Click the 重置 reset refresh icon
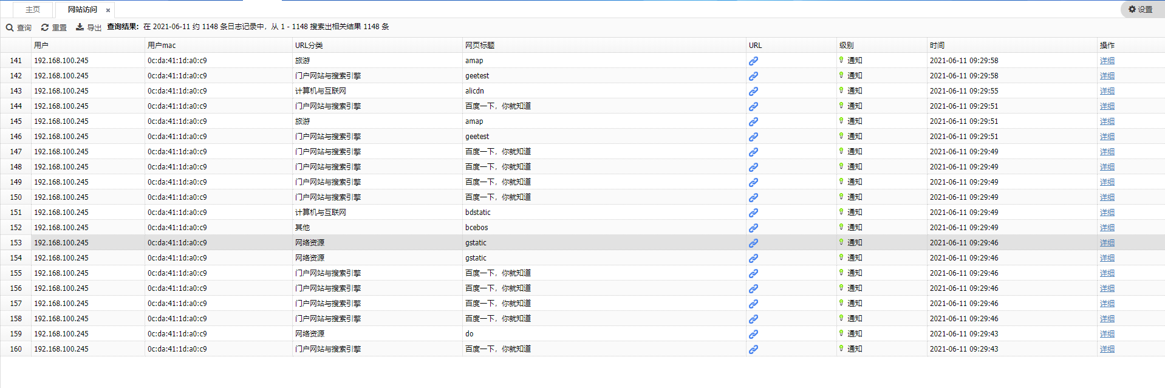Screen dimensions: 1165x388 (x=45, y=27)
